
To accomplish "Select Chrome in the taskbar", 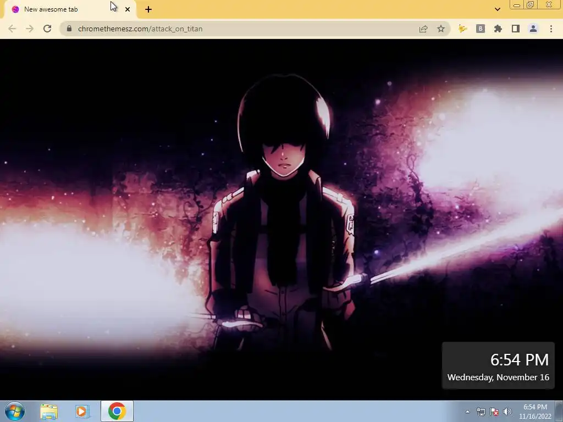I will click(117, 411).
